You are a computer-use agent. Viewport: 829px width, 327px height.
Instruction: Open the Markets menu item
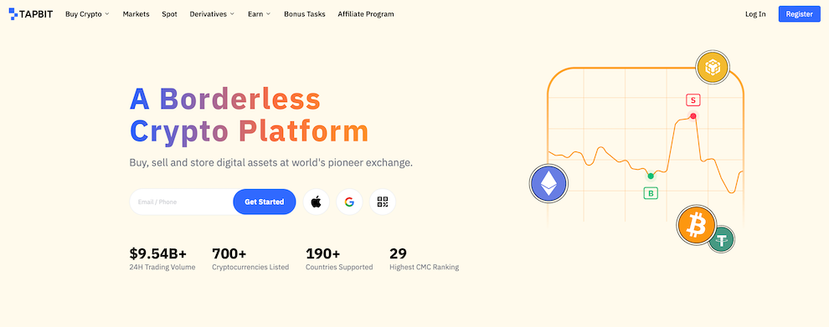[x=136, y=14]
